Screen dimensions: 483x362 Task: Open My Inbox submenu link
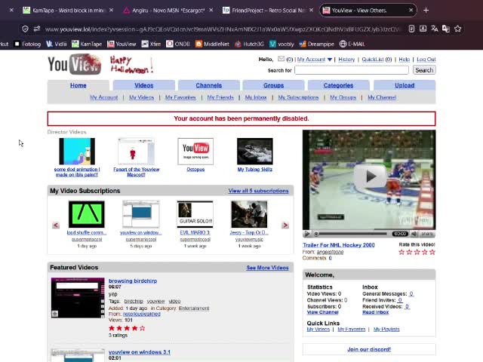(256, 97)
